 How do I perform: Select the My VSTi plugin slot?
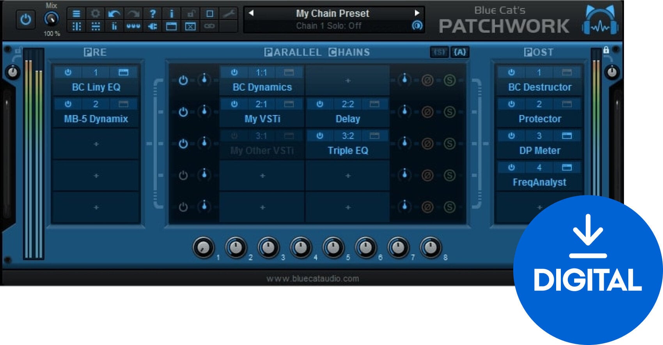[262, 119]
